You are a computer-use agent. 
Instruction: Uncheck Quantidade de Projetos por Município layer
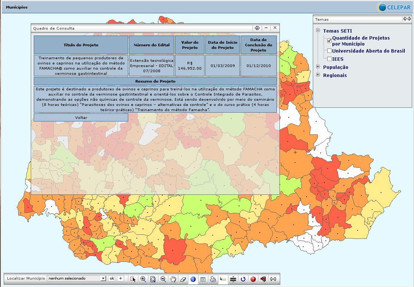[329, 41]
